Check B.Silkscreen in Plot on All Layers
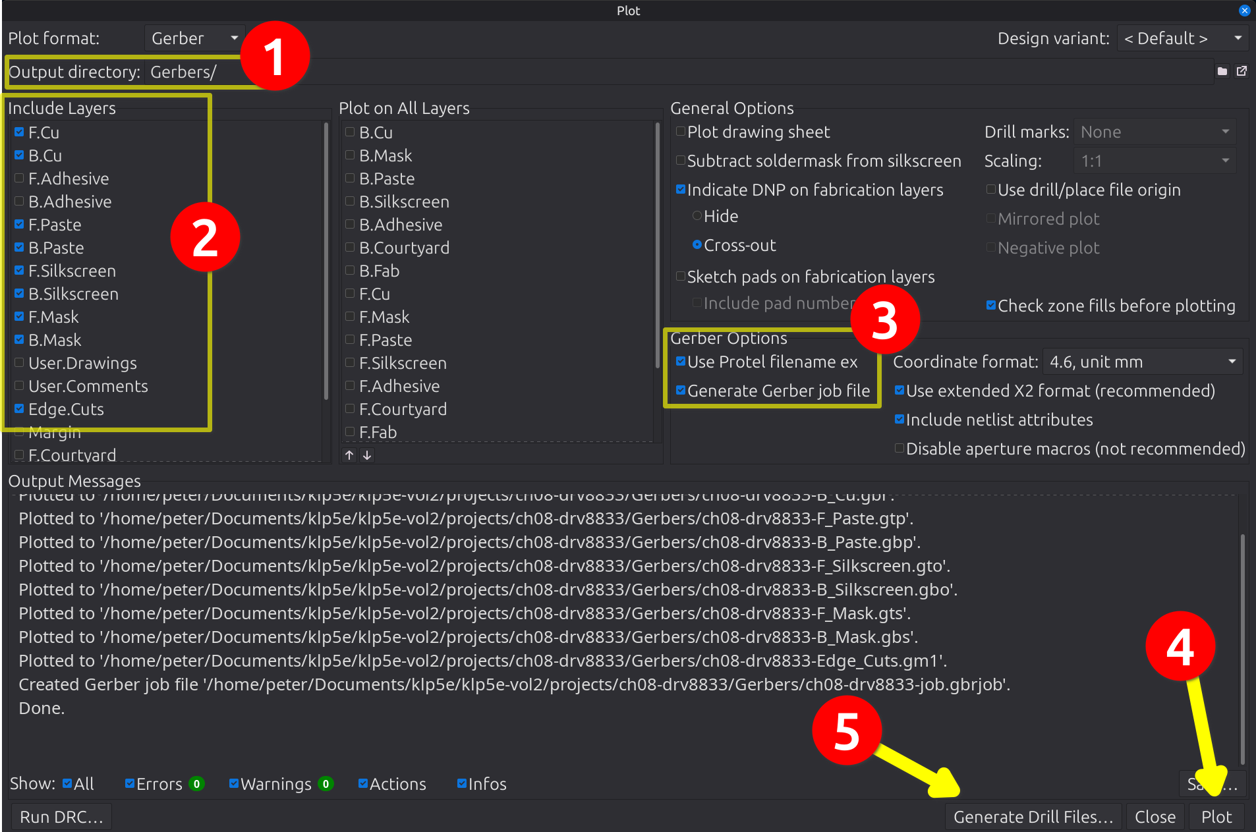This screenshot has height=832, width=1256. (x=350, y=202)
